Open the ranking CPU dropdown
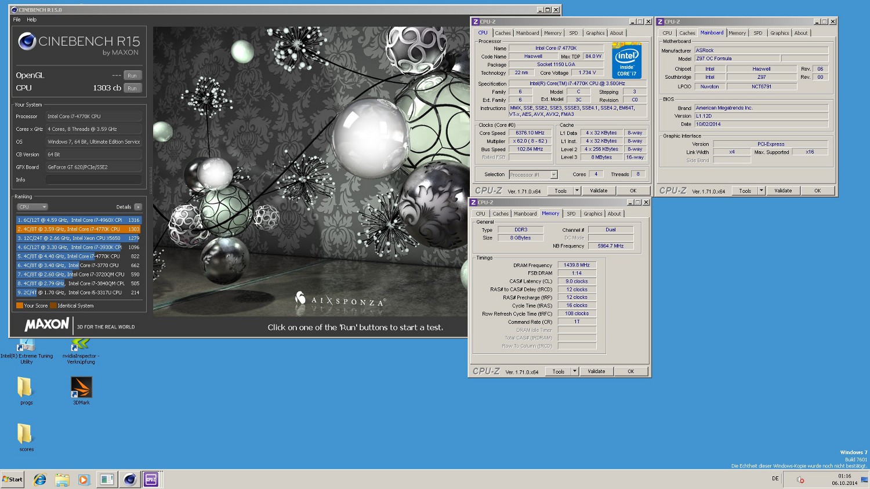870x489 pixels. coord(32,207)
